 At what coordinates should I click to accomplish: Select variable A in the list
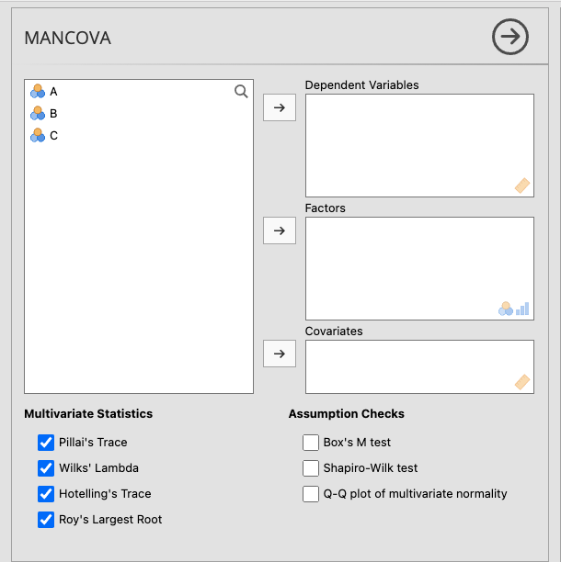click(53, 91)
